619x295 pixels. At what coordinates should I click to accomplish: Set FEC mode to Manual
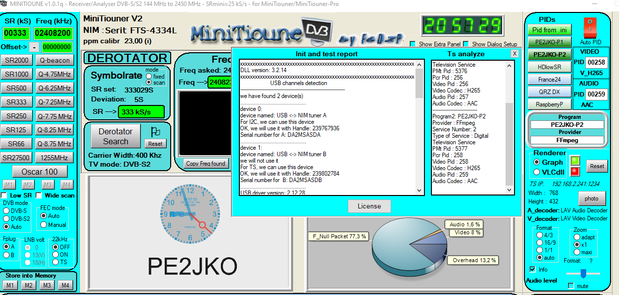[x=44, y=225]
